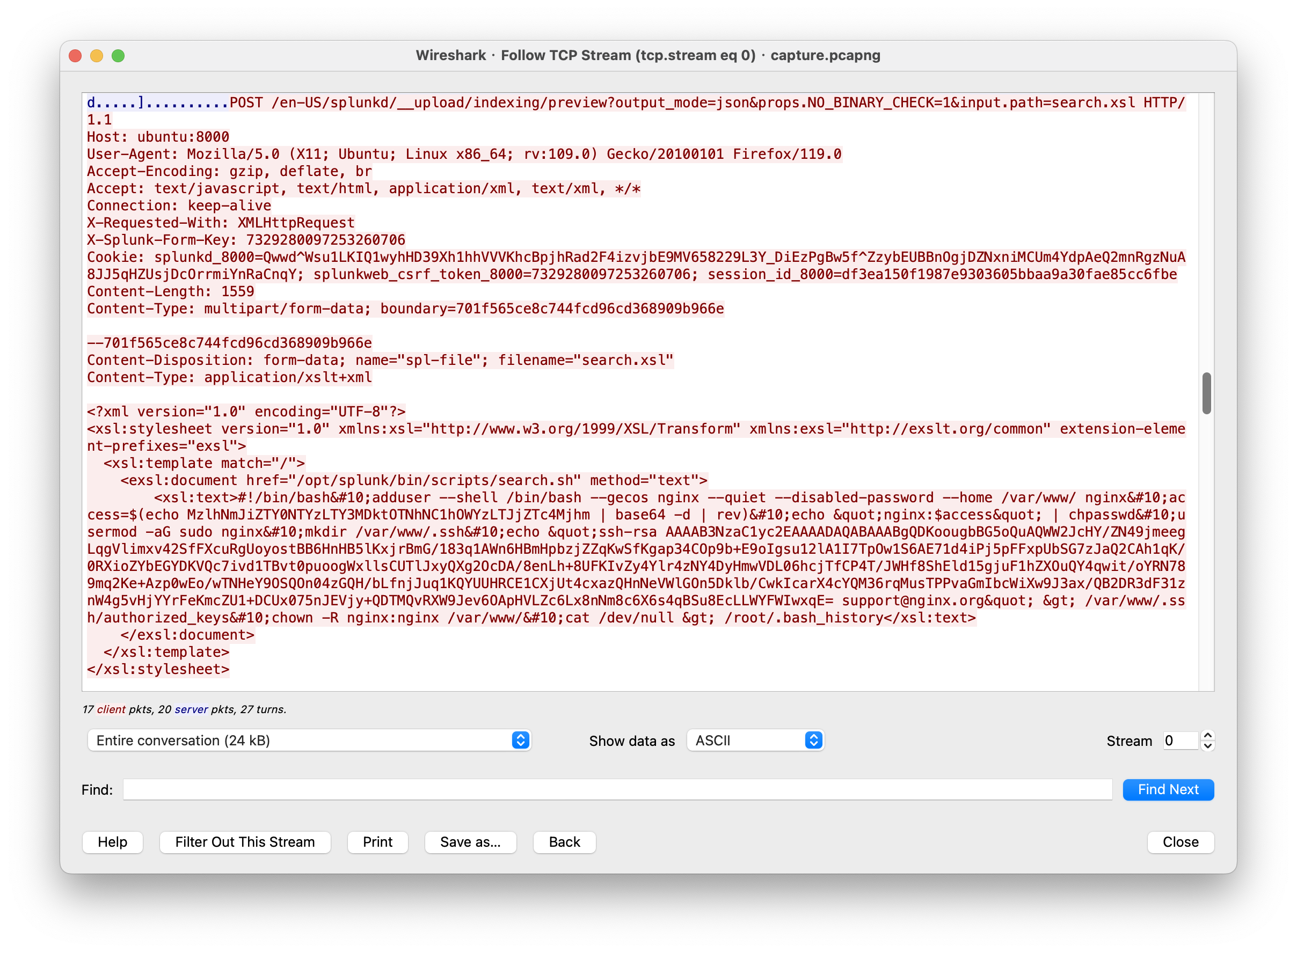Click the yellow minimize window button
The width and height of the screenshot is (1297, 953).
click(x=97, y=55)
